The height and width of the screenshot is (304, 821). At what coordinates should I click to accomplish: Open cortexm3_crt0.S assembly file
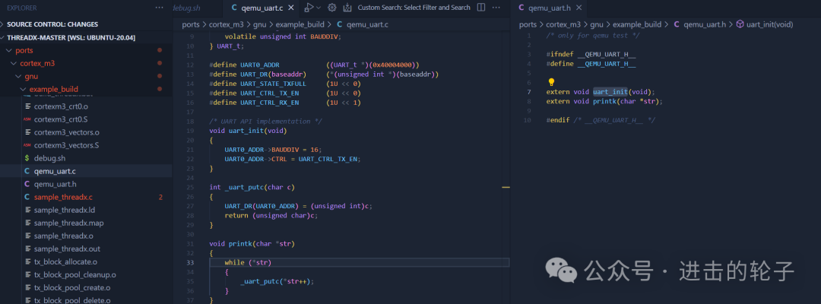86,119
